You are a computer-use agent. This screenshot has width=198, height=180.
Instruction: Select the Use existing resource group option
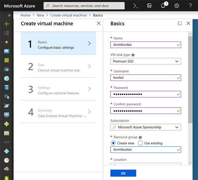click(140, 143)
